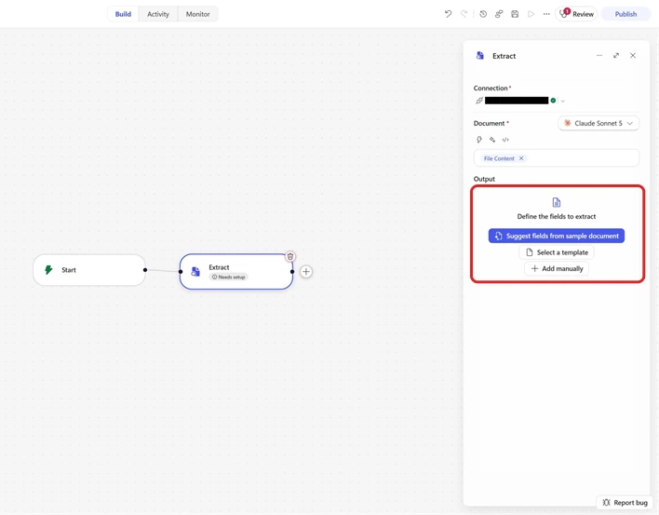This screenshot has width=659, height=515.
Task: Select the Extract node on canvas
Action: 236,272
